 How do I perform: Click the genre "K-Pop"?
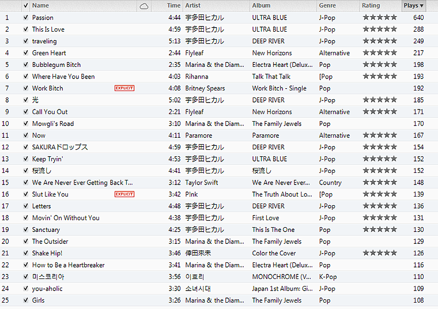(x=328, y=277)
